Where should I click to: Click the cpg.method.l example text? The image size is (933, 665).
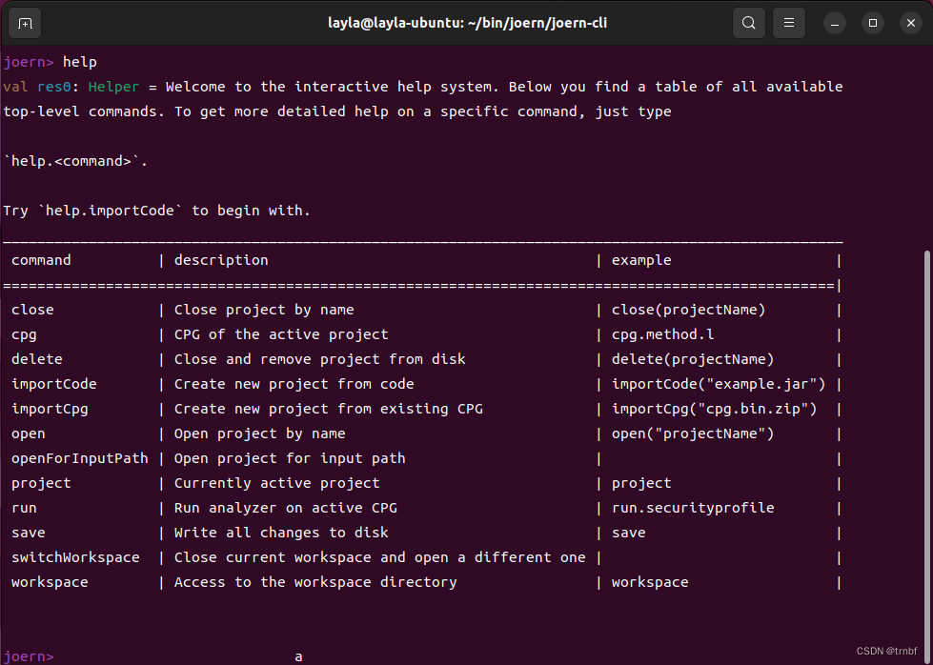(x=663, y=334)
